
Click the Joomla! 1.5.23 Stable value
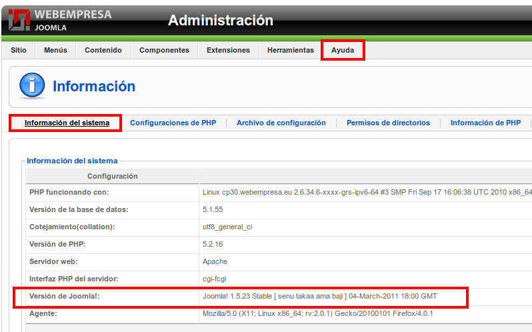319,296
